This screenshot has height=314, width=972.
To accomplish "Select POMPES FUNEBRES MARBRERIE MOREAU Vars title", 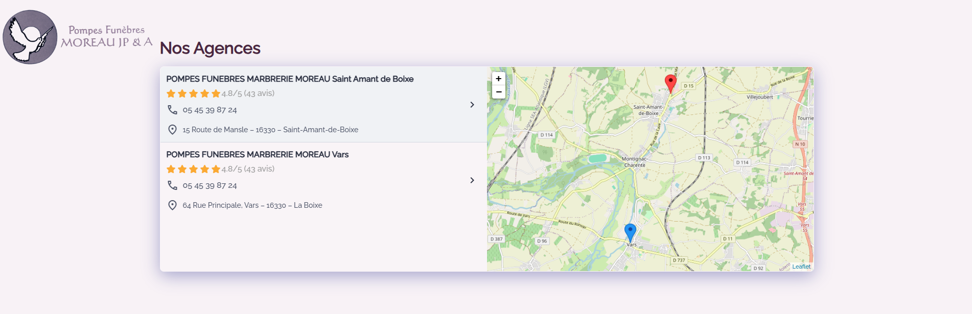I will pyautogui.click(x=257, y=155).
